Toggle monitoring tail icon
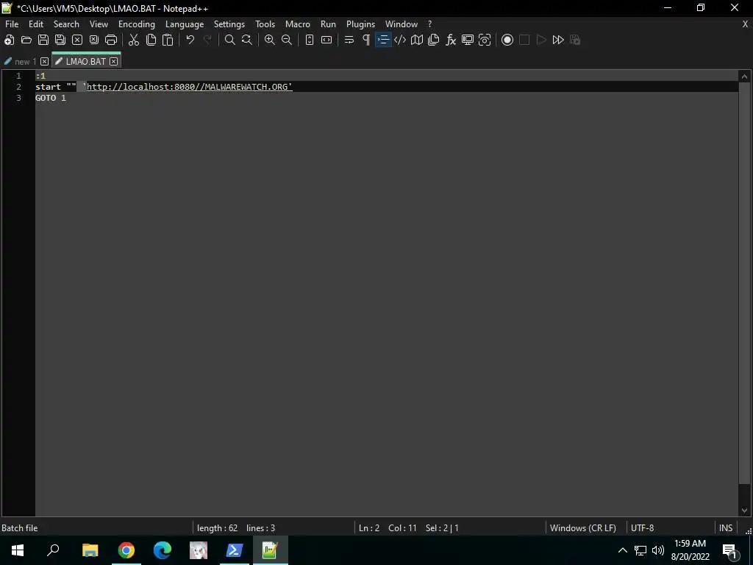 coord(485,40)
